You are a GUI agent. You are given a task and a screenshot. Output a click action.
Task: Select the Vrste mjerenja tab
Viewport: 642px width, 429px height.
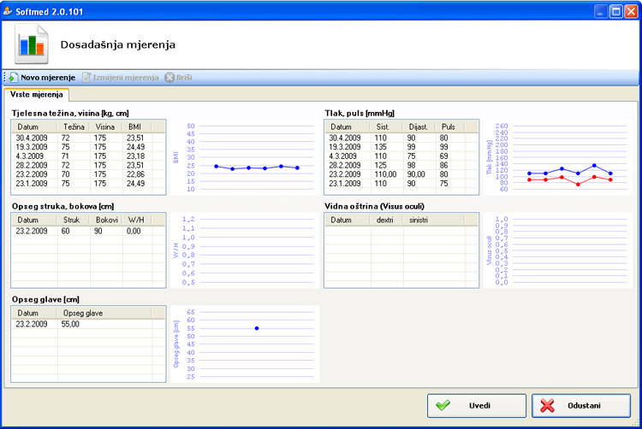click(36, 95)
